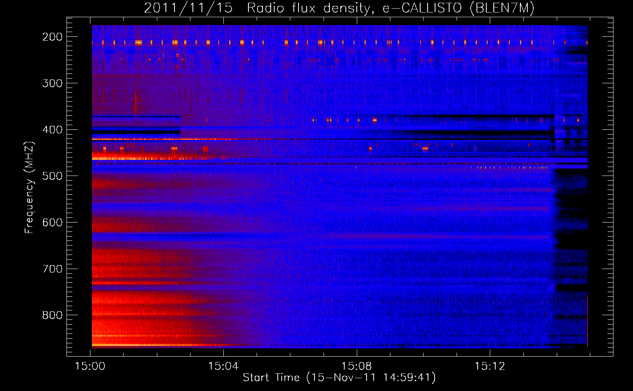
Task: Click the 'Start Time (15-Nov-11 14:59:41)' x-axis label
Action: (339, 378)
